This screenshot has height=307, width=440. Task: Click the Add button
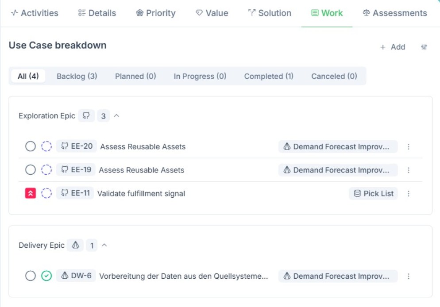click(393, 47)
